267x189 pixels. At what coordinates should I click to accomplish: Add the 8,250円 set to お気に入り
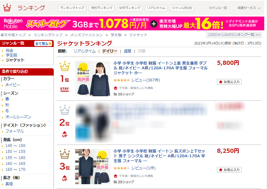[229, 170]
